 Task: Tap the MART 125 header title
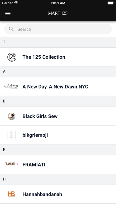[x=58, y=13]
